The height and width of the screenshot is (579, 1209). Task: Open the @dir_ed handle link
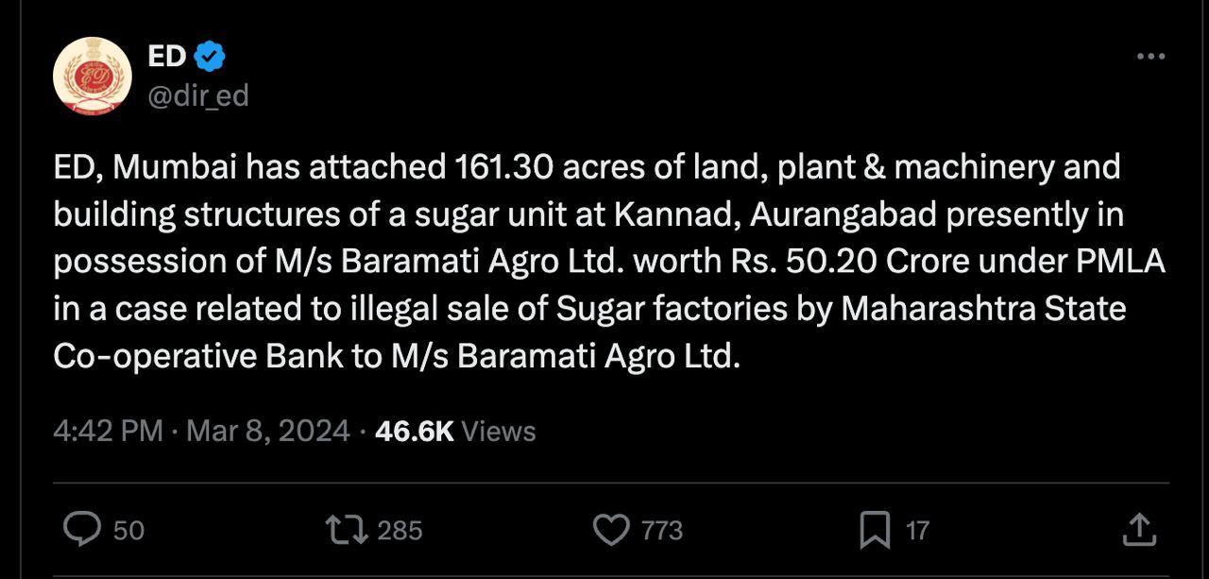click(x=197, y=95)
